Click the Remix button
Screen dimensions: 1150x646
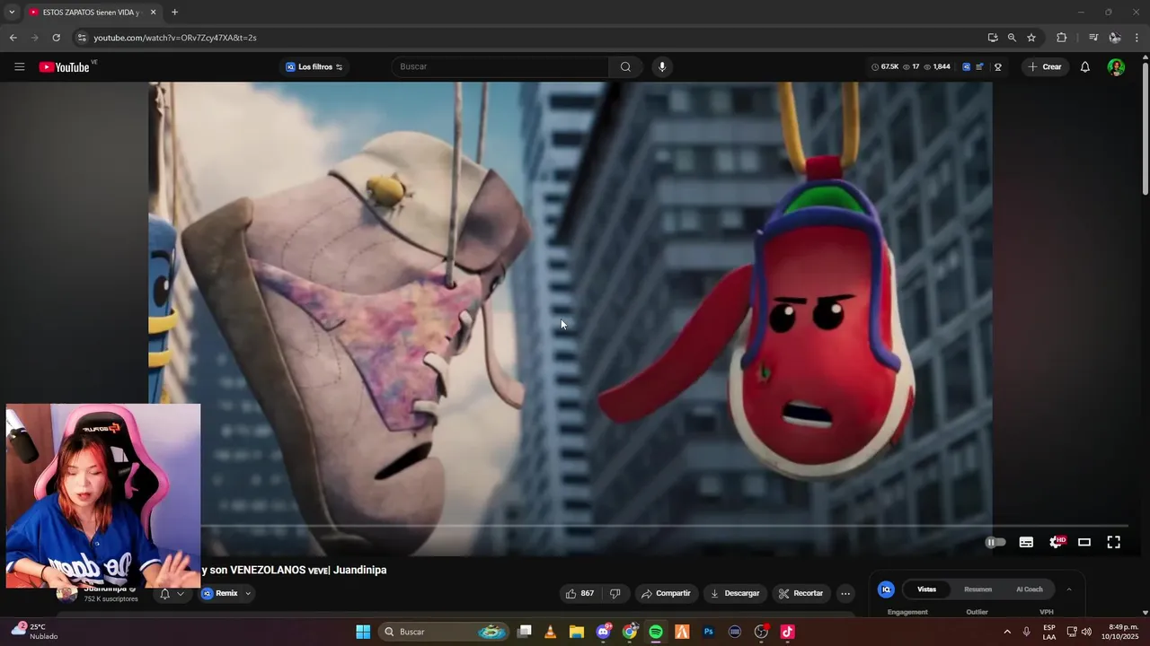[x=221, y=593]
